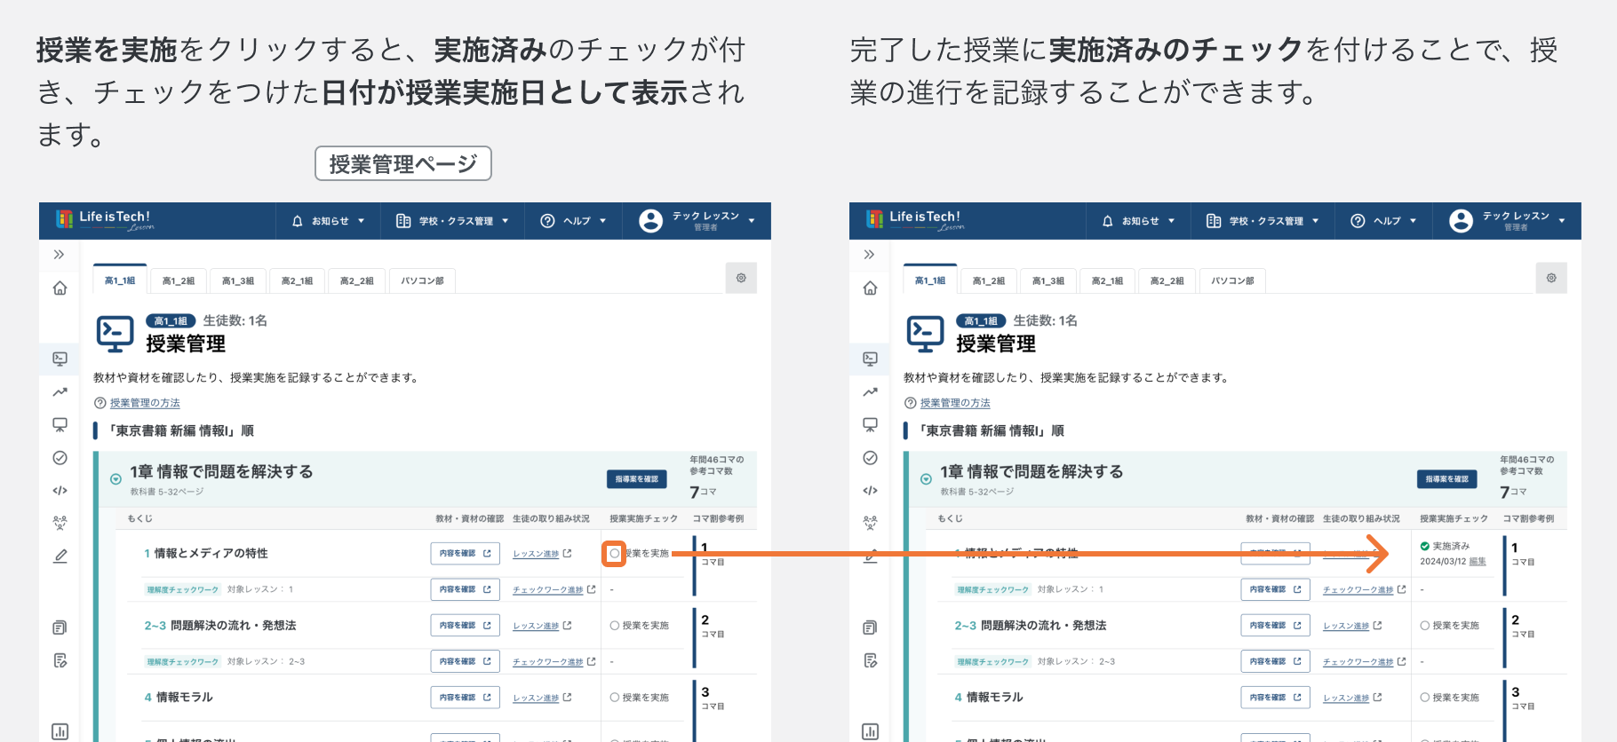Open 学校・クラス管理 dropdown in right screenshot

pos(1263,221)
